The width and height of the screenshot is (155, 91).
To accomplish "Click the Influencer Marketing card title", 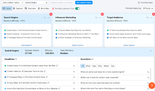I will tap(65, 18).
